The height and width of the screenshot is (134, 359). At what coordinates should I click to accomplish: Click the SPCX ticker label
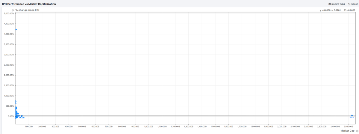pos(352,118)
